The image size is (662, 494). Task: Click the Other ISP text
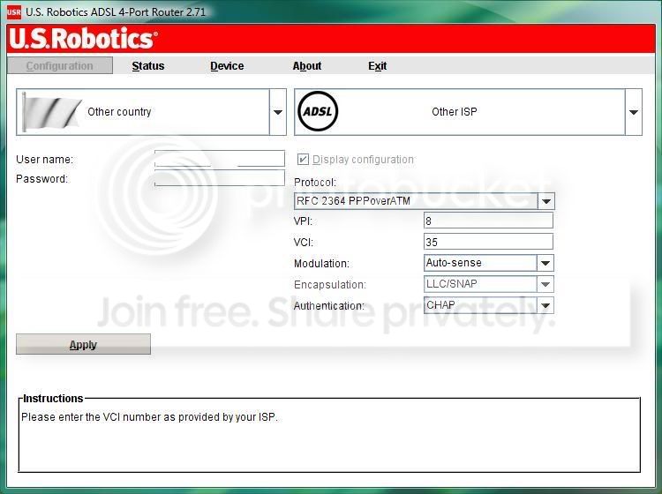(x=455, y=112)
